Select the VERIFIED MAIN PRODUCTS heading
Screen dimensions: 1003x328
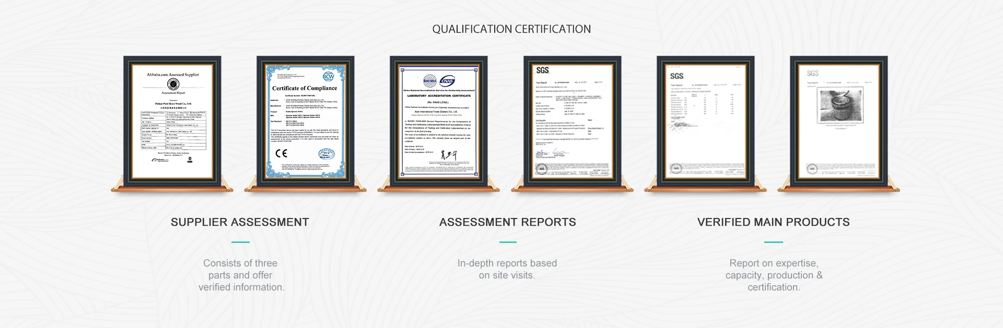coord(774,222)
